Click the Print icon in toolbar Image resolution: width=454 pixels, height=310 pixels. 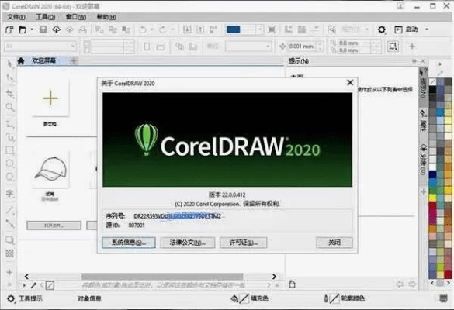[83, 29]
